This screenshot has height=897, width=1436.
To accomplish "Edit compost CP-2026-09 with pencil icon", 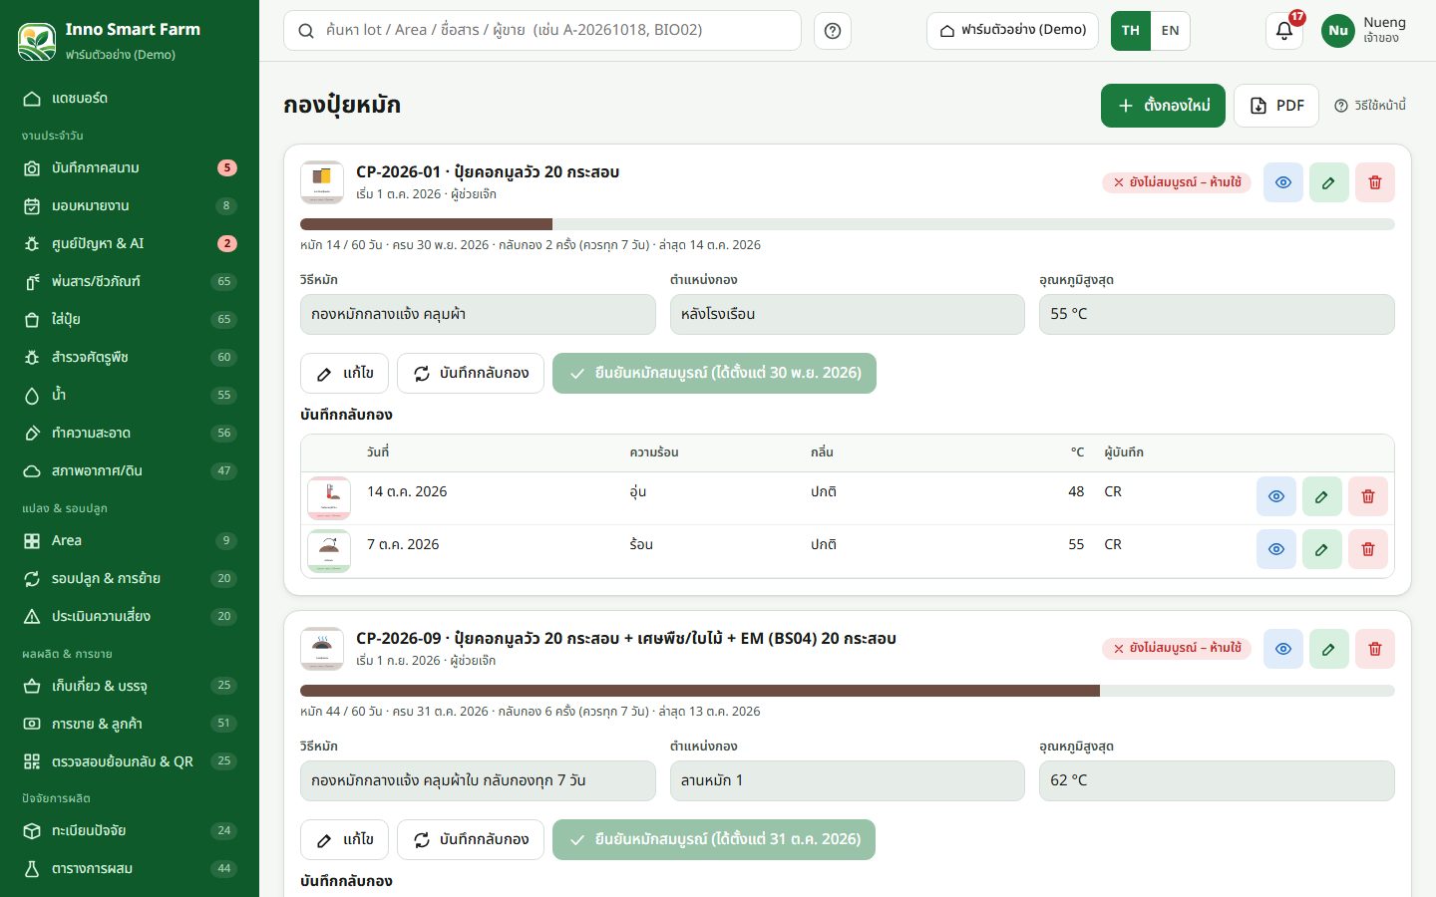I will (x=1329, y=649).
